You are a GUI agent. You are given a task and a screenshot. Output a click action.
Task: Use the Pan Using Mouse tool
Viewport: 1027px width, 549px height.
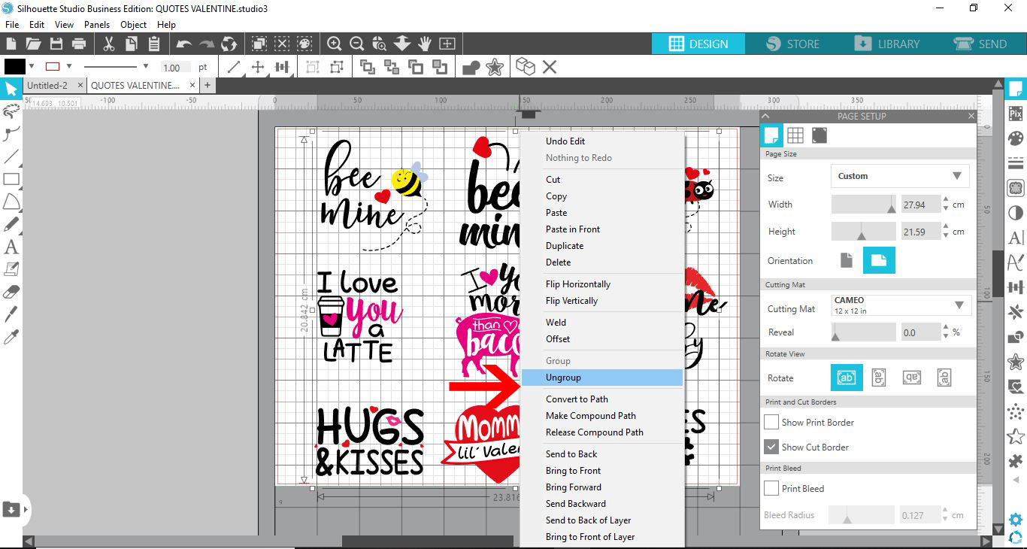coord(425,44)
